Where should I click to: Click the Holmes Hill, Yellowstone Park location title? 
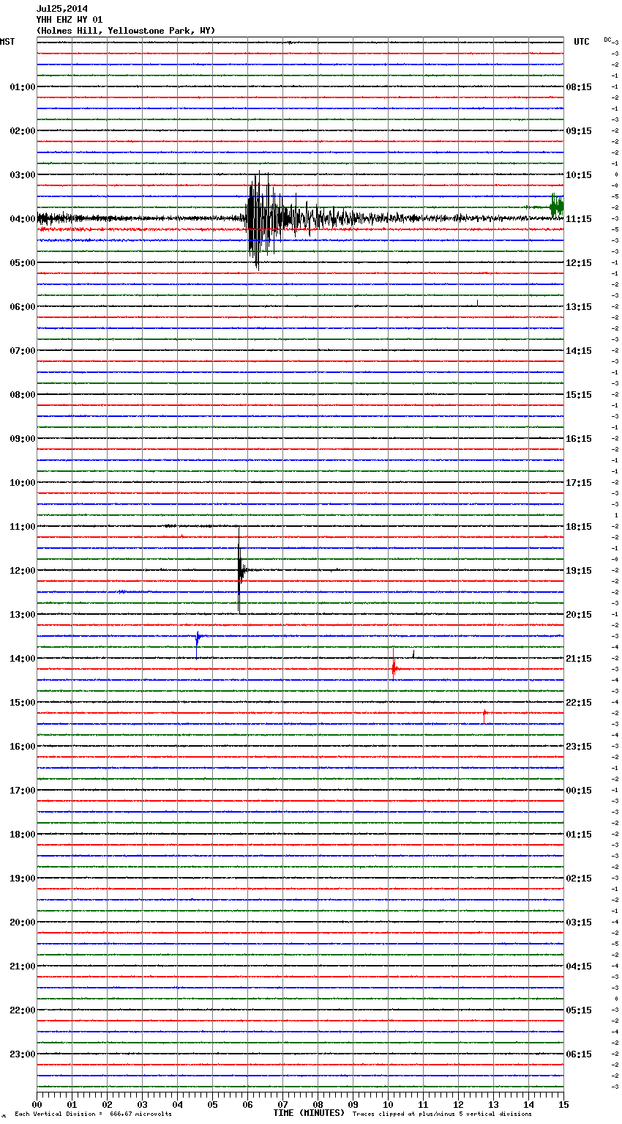[126, 31]
